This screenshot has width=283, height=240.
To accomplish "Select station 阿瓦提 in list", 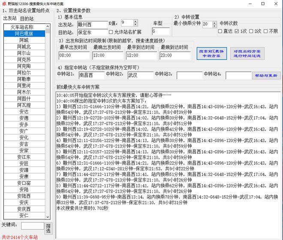I will (24, 105).
